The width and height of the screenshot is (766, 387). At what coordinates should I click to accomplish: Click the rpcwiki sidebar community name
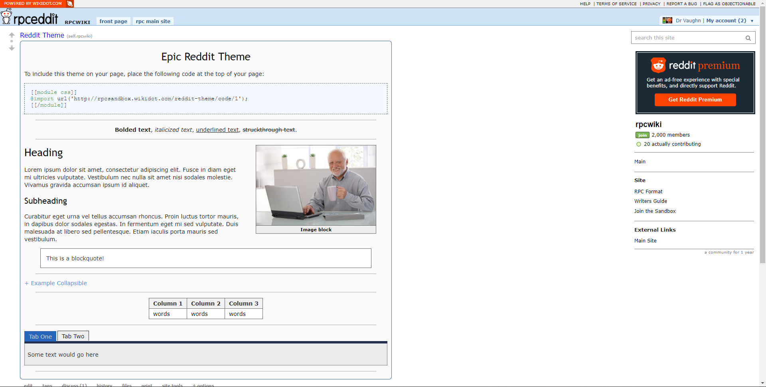tap(648, 125)
